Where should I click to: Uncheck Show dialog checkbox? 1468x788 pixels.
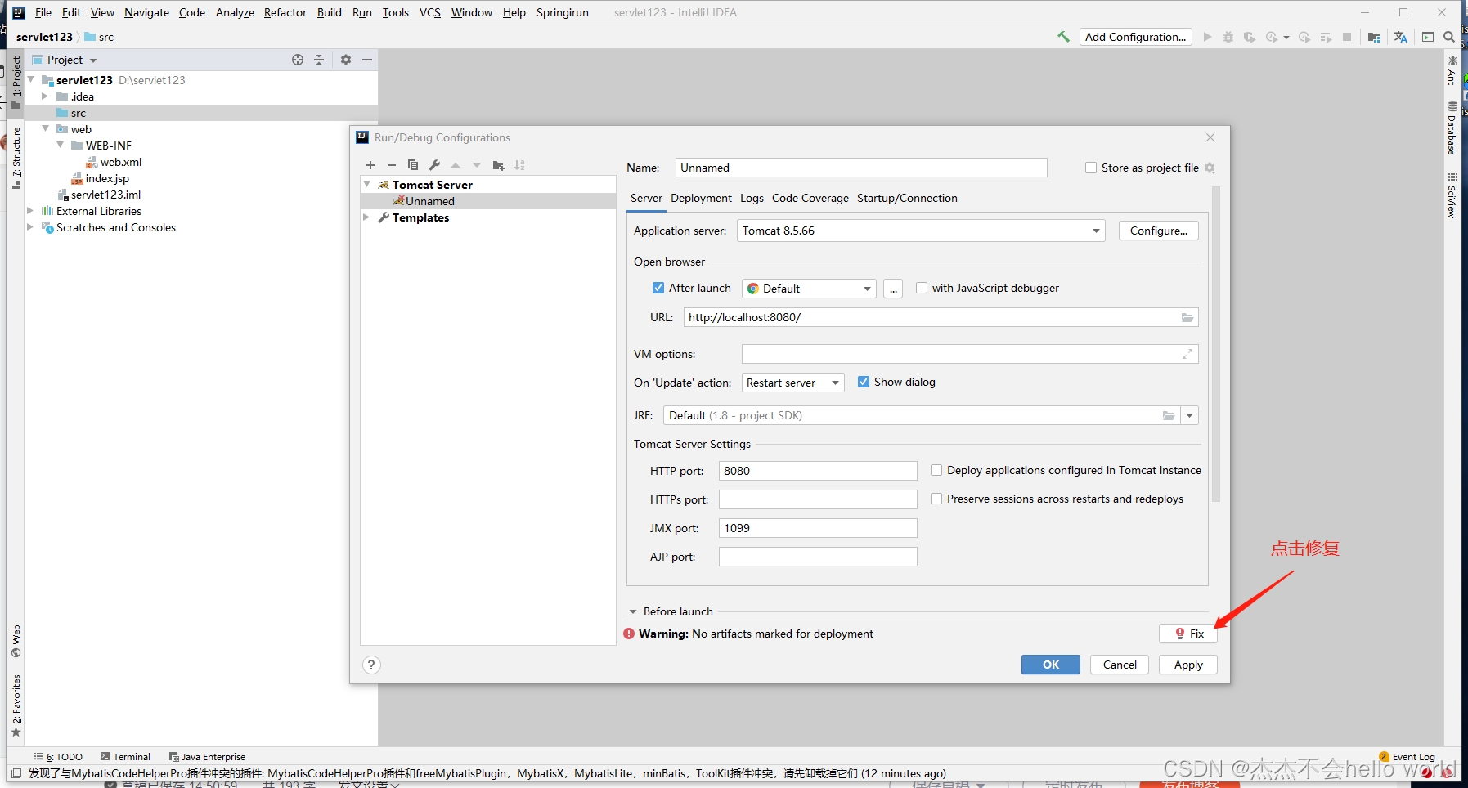point(864,382)
